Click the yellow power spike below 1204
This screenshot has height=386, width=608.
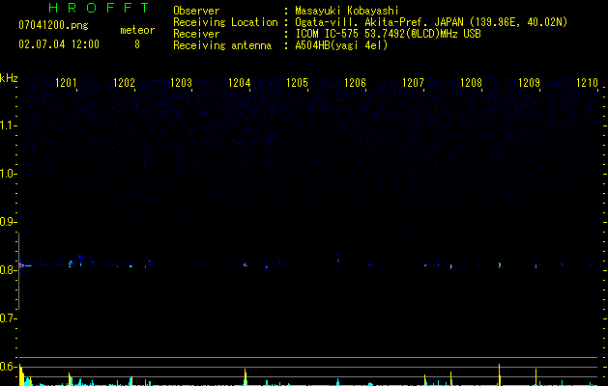point(246,377)
